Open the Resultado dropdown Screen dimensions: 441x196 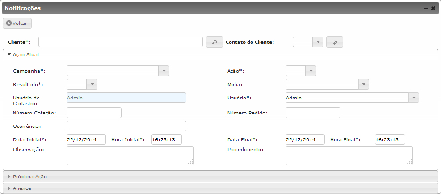(92, 84)
